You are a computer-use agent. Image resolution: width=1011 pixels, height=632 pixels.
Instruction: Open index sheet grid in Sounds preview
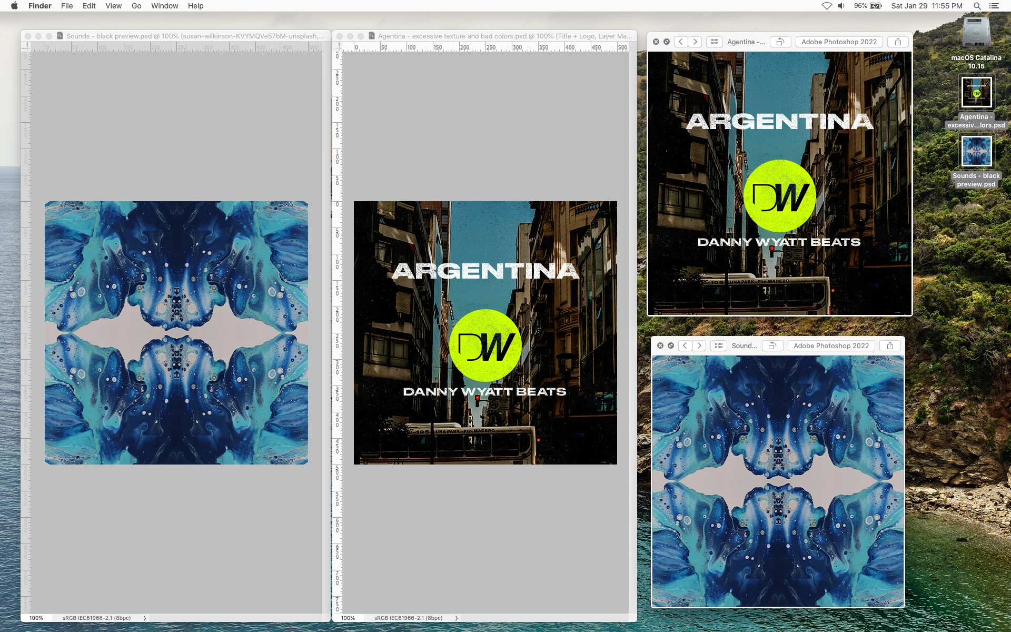[719, 345]
